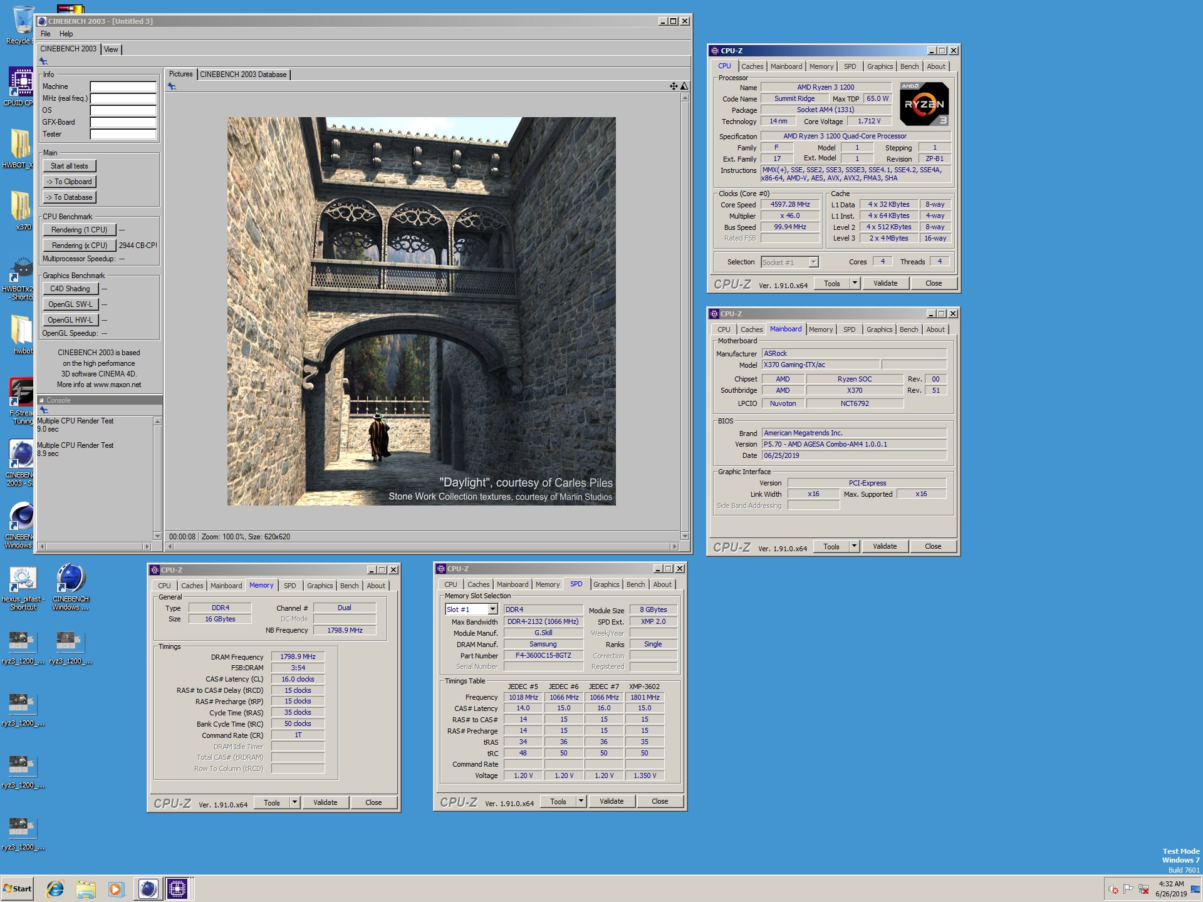Click the zoom picture icon in Pictures panel
This screenshot has height=902, width=1203.
[684, 86]
